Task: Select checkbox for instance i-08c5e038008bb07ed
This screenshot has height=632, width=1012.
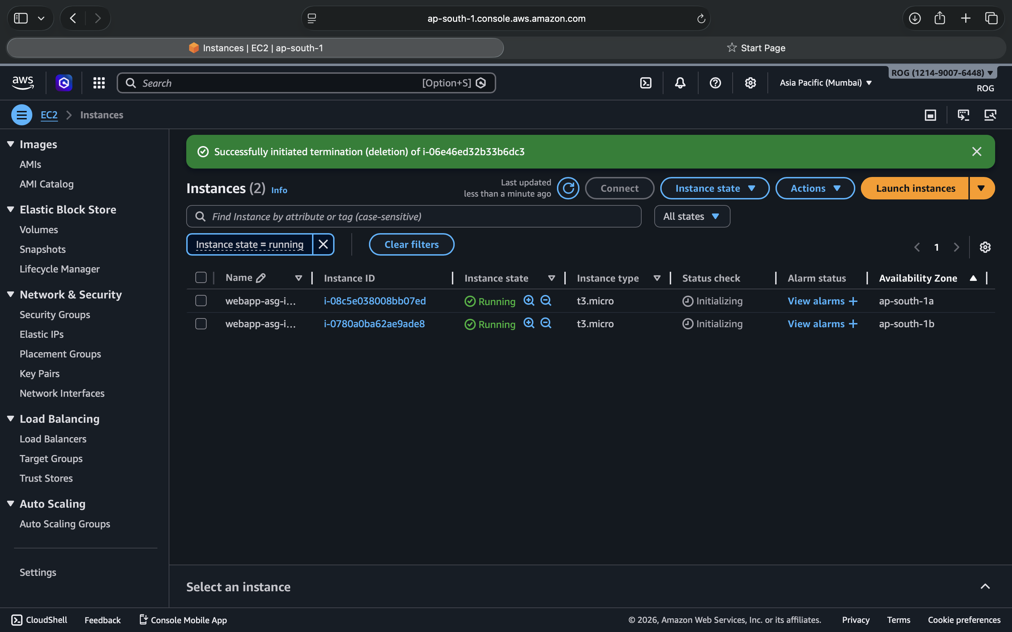Action: [201, 301]
